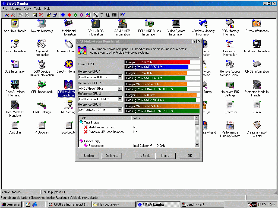
Task: Go to previous module with Back
Action: tap(145, 156)
